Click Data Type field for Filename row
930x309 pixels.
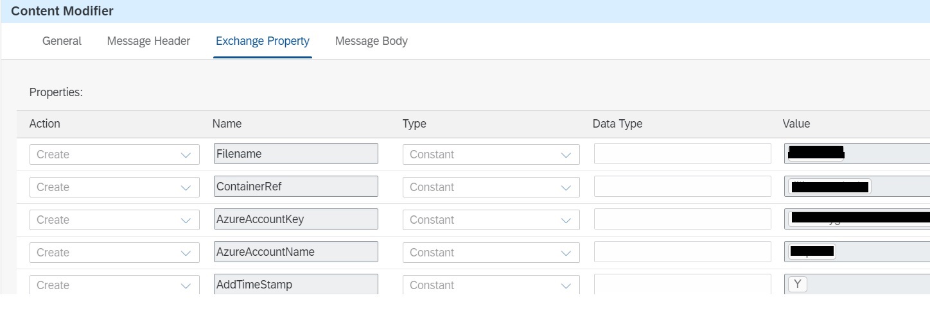[682, 154]
